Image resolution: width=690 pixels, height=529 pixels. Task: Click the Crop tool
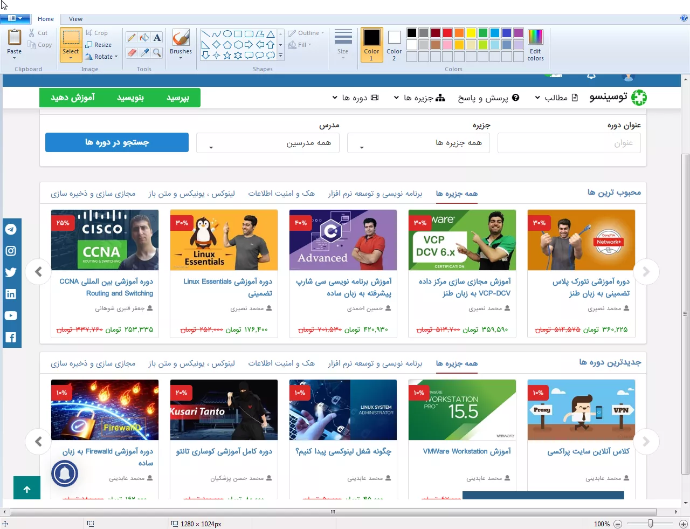pyautogui.click(x=96, y=33)
